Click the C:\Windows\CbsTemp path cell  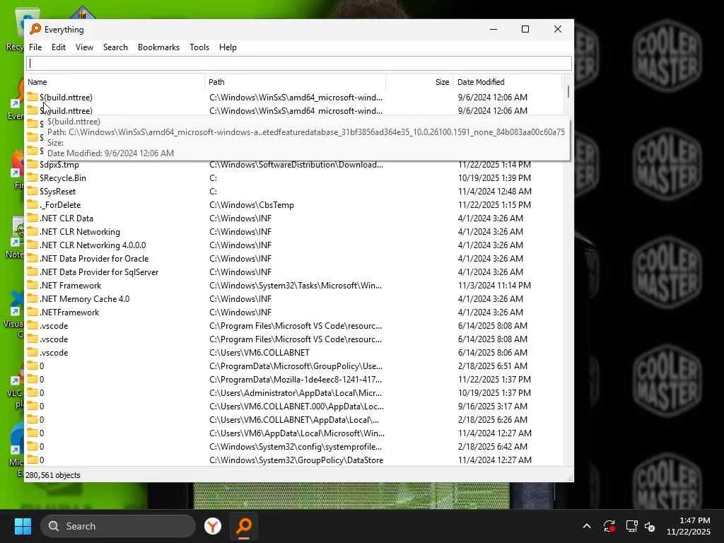pyautogui.click(x=252, y=204)
